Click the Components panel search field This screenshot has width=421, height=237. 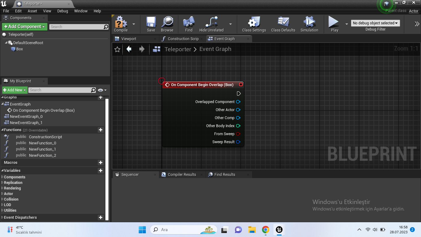coord(76,27)
